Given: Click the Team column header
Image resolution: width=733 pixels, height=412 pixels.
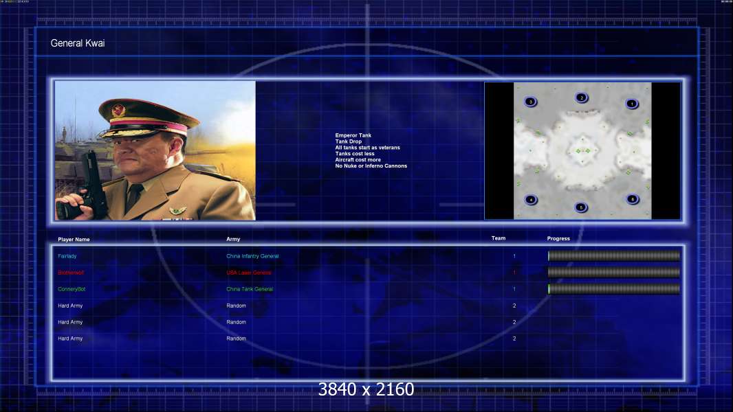Looking at the screenshot, I should pos(499,238).
